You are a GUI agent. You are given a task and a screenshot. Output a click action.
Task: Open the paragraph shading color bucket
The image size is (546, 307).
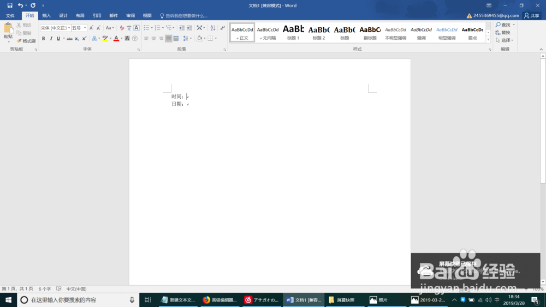tap(199, 38)
